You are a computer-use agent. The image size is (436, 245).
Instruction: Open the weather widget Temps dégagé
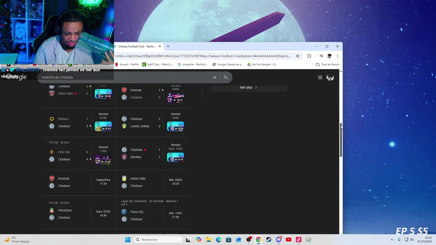coord(17,240)
